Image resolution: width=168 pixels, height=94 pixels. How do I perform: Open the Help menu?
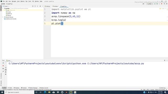pyautogui.click(x=41, y=1)
